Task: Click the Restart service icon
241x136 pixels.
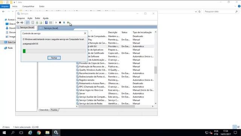Action: (x=68, y=23)
